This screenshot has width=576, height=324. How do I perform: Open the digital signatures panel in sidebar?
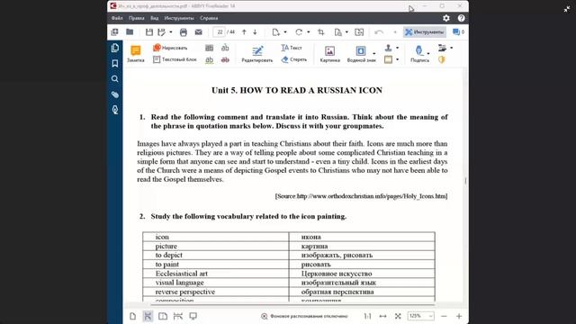pyautogui.click(x=115, y=110)
